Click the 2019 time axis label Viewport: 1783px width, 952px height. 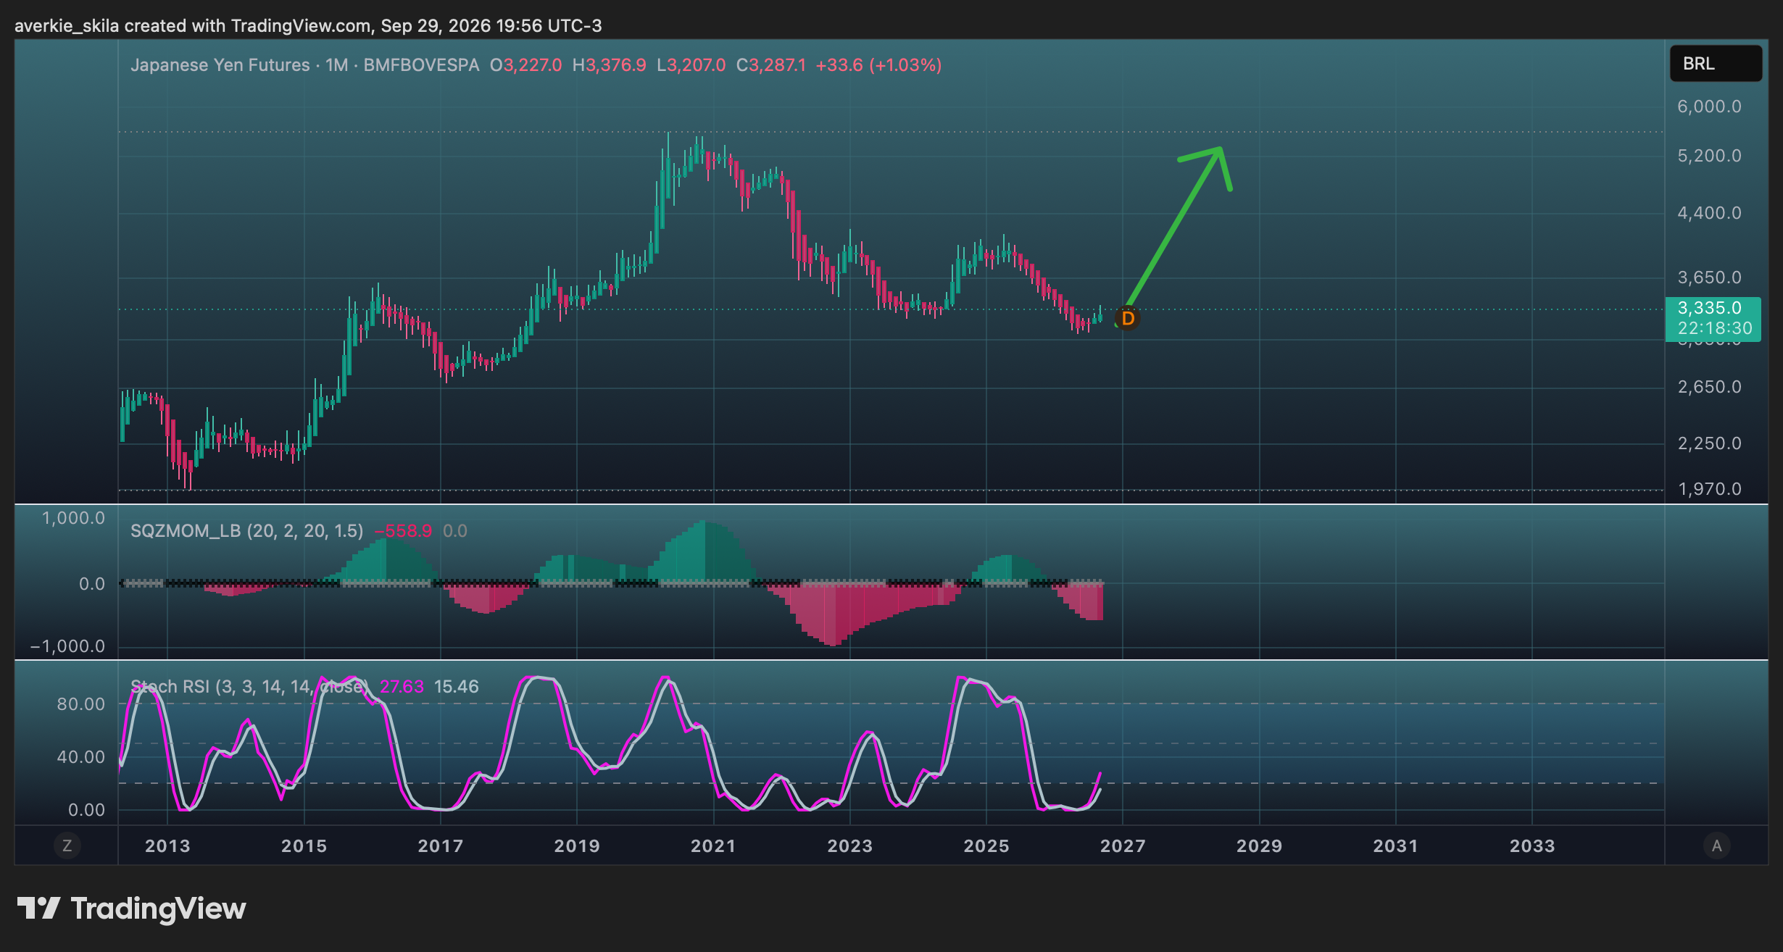point(577,846)
